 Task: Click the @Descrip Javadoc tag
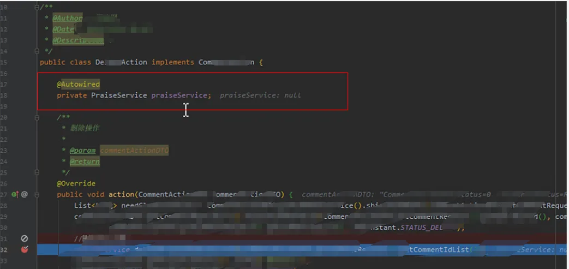coord(78,40)
